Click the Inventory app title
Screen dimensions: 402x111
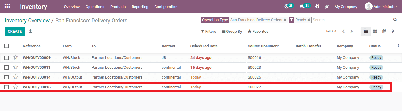33,7
